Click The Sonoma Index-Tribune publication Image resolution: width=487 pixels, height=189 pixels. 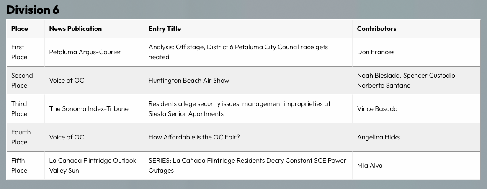[89, 109]
